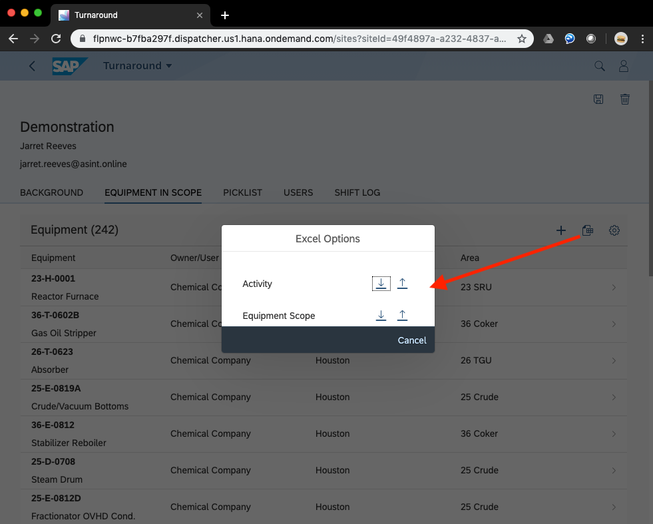Click Reactor Furnace description text
The height and width of the screenshot is (524, 653).
[x=65, y=296]
